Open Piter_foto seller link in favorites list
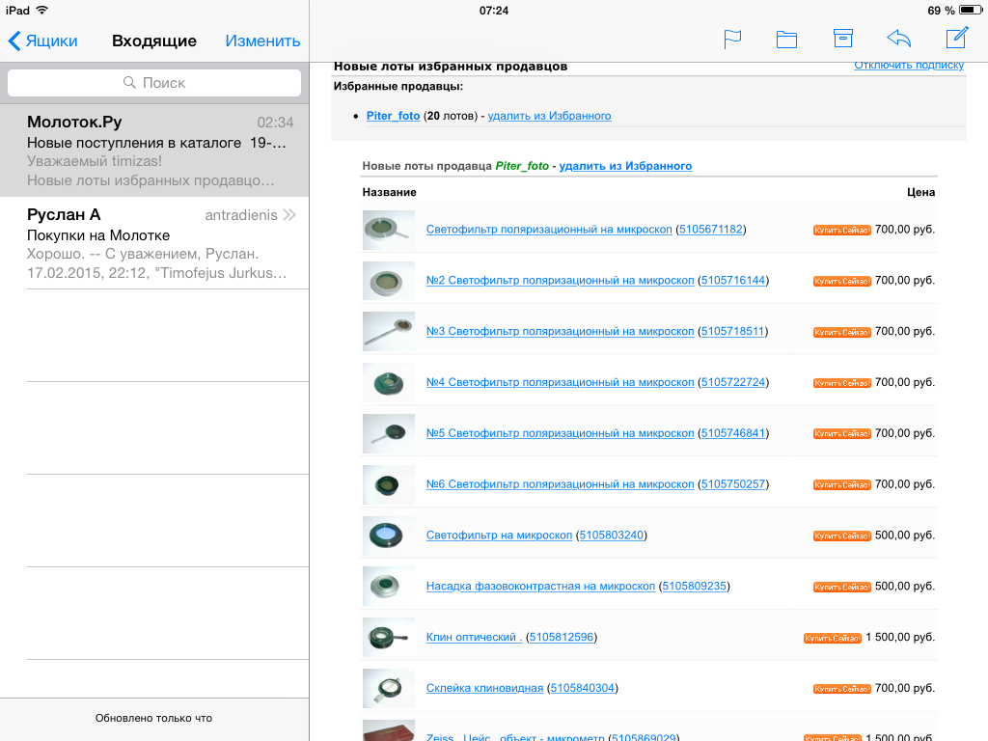The image size is (988, 741). [394, 116]
